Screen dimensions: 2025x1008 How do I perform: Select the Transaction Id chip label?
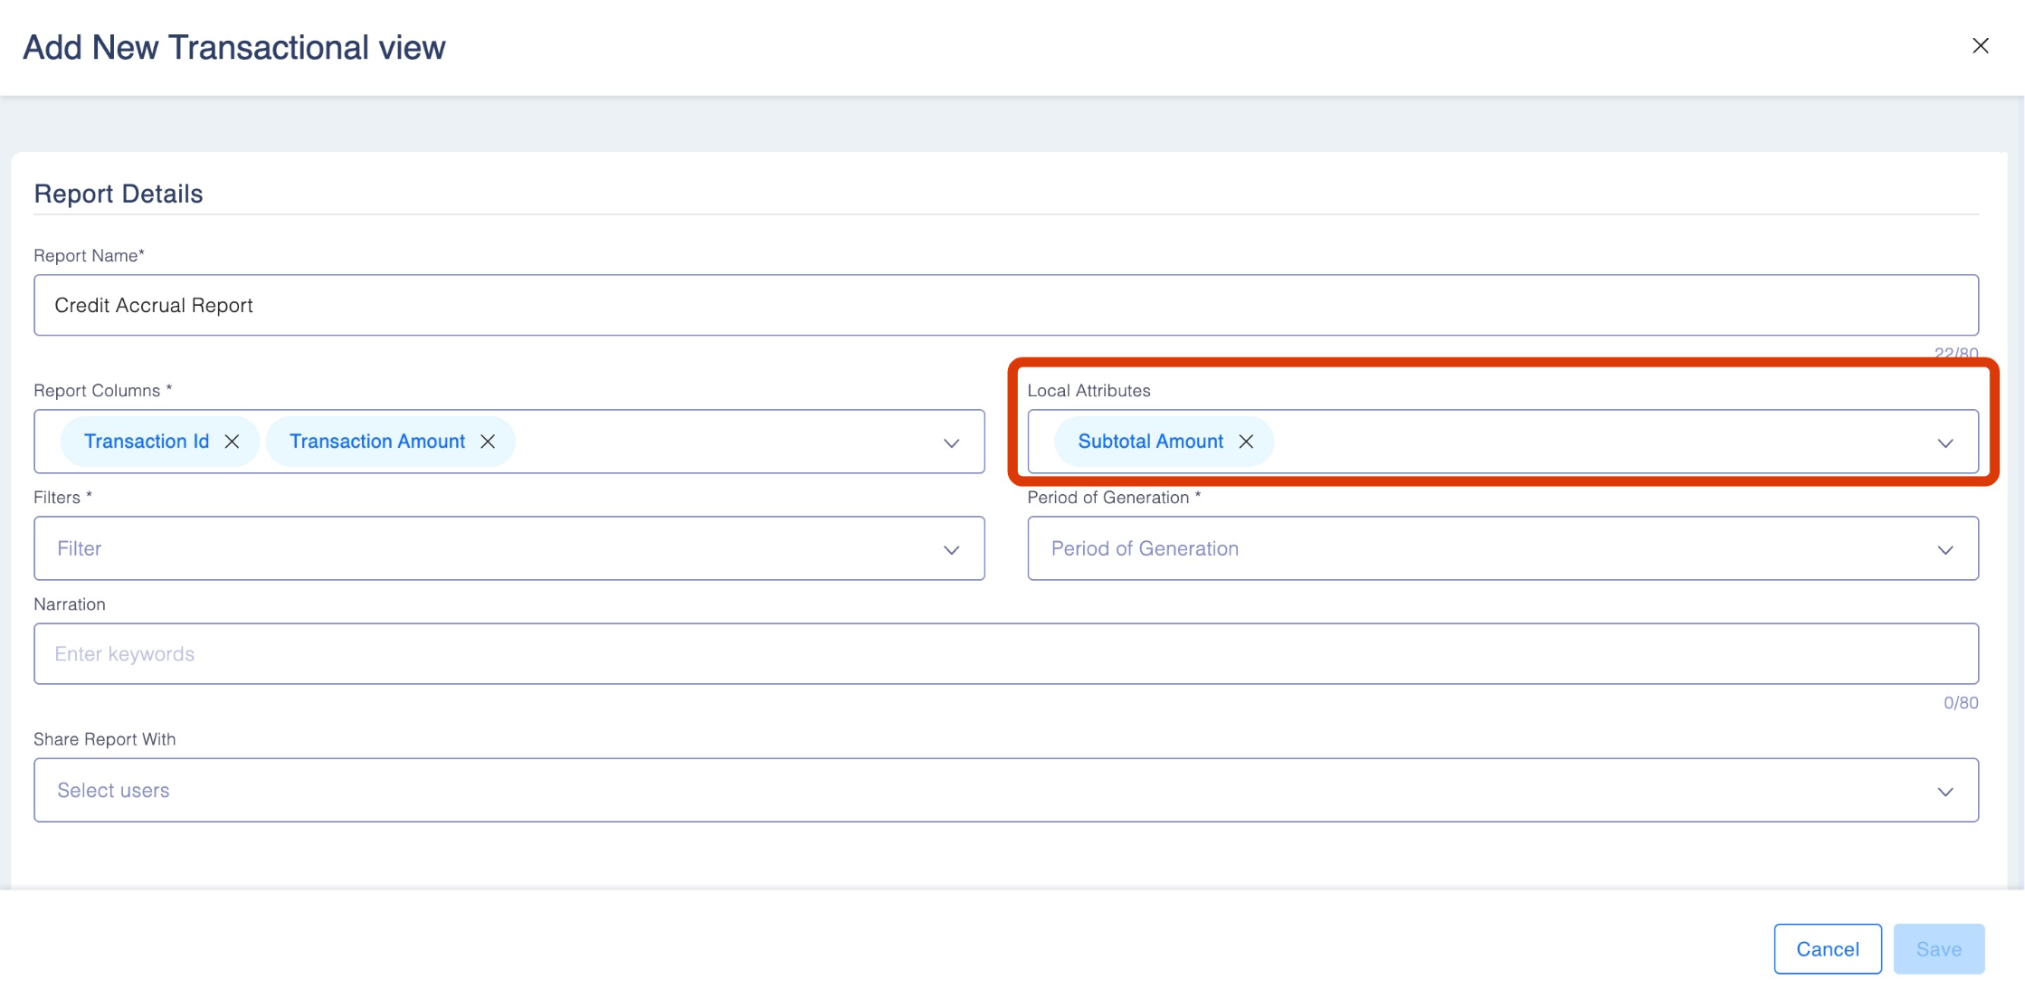point(146,442)
